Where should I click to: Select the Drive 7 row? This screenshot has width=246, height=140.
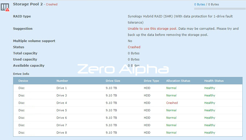128,125
